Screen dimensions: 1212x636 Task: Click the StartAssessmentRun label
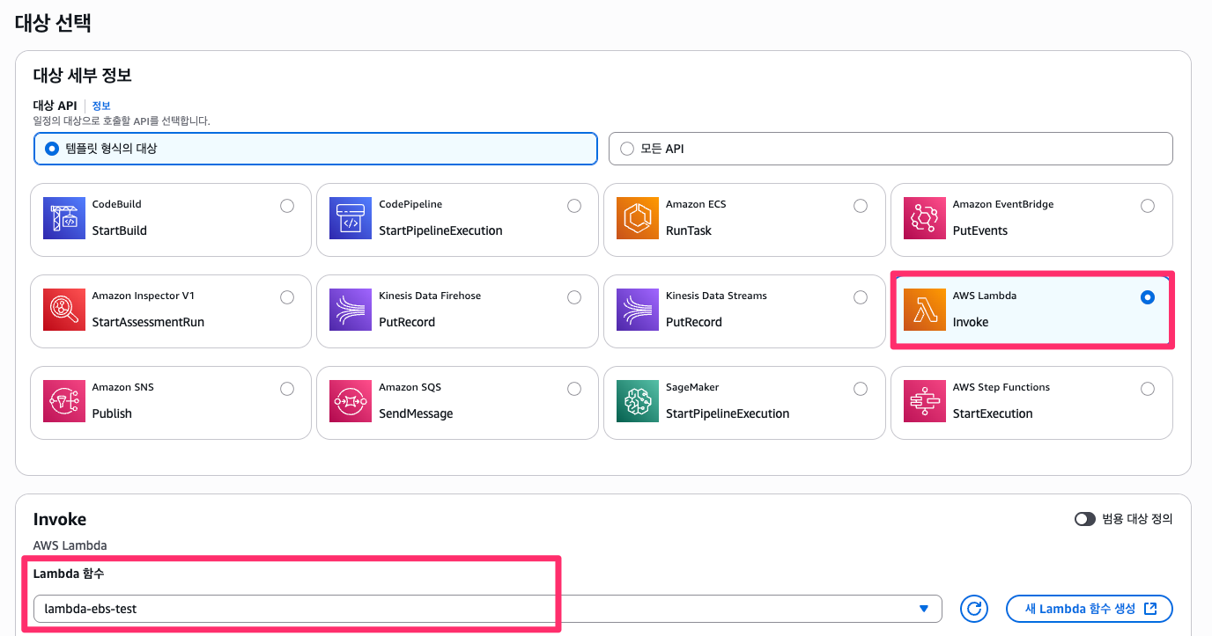tap(148, 322)
